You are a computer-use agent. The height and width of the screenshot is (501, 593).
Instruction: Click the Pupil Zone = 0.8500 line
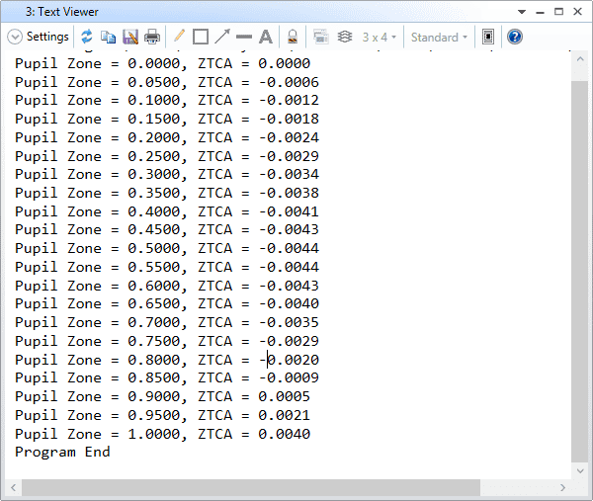(x=167, y=377)
